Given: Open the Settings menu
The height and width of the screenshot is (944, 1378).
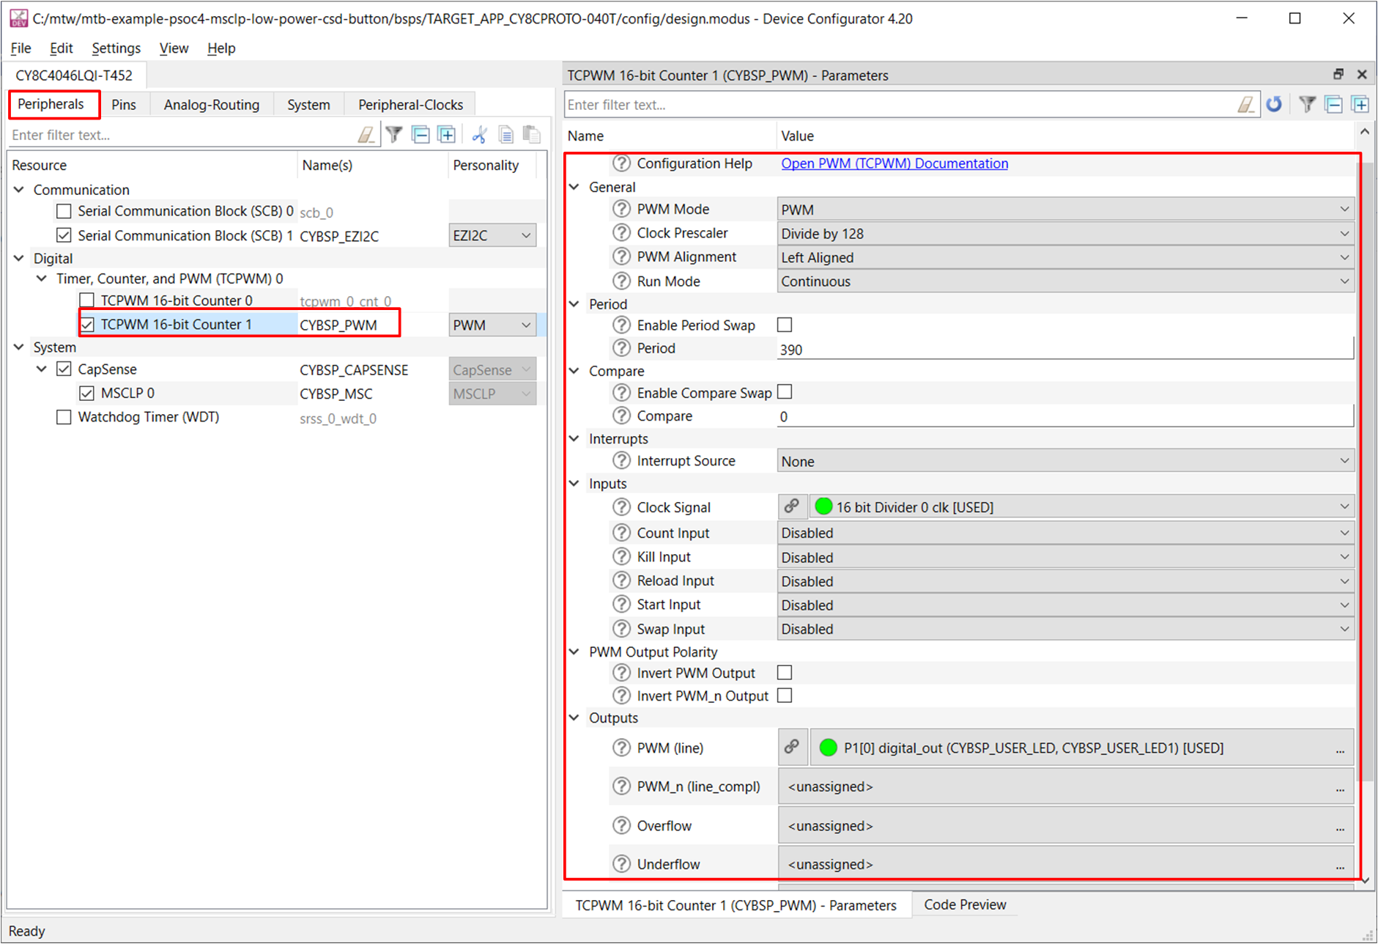Looking at the screenshot, I should (116, 48).
